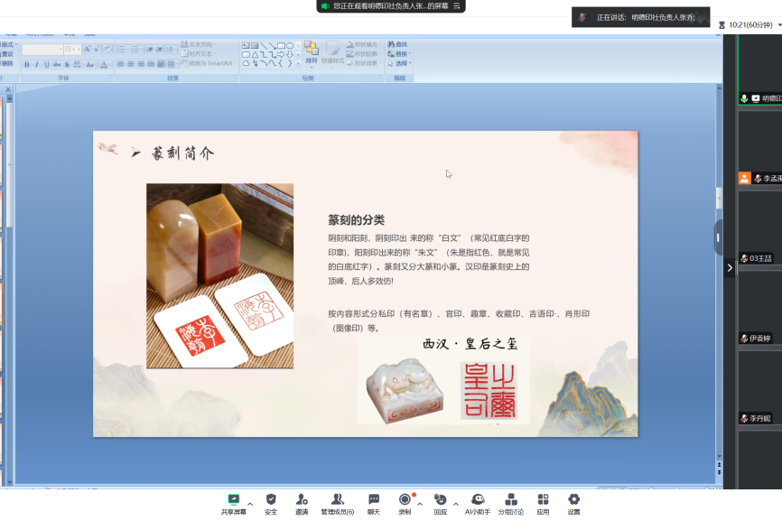Expand the viewing options dropdown in top banner
This screenshot has width=782, height=521.
458,5
